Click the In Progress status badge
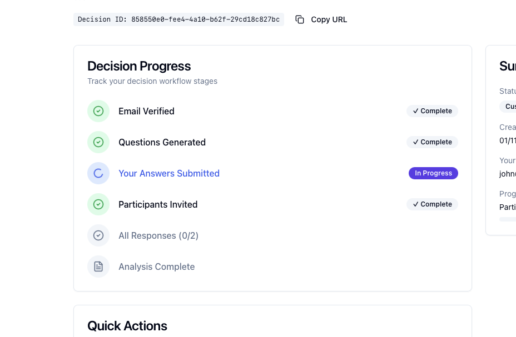This screenshot has height=337, width=516. click(x=433, y=173)
